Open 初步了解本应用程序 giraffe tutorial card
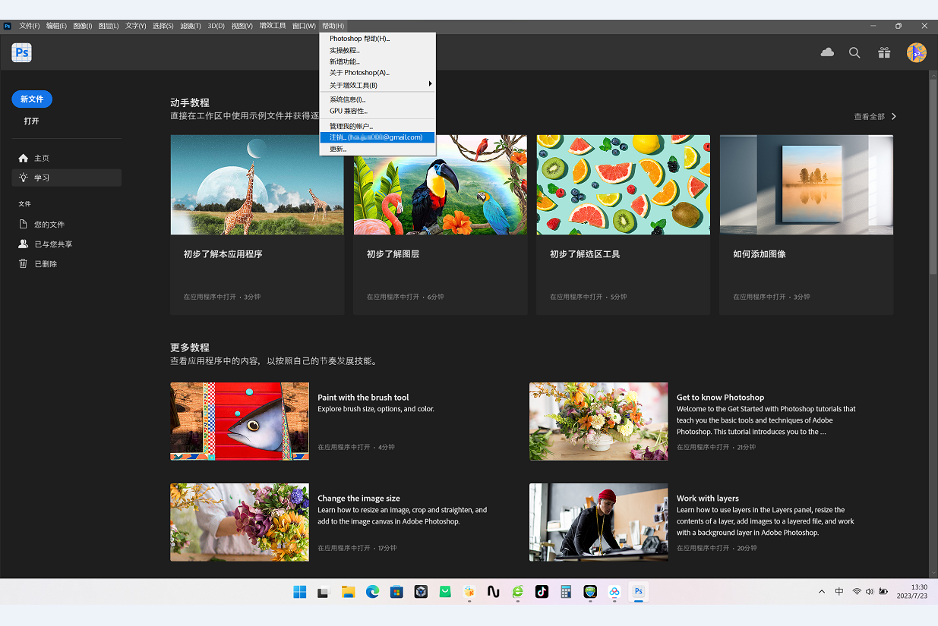Image resolution: width=938 pixels, height=626 pixels. [257, 225]
